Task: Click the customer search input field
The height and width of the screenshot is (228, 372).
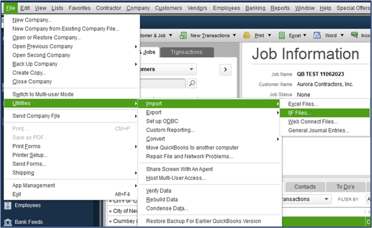Action: tap(163, 83)
